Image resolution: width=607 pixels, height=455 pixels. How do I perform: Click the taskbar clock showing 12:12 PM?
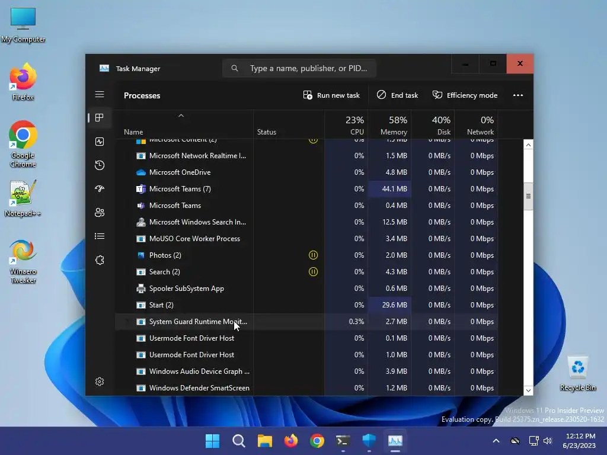[x=580, y=441]
